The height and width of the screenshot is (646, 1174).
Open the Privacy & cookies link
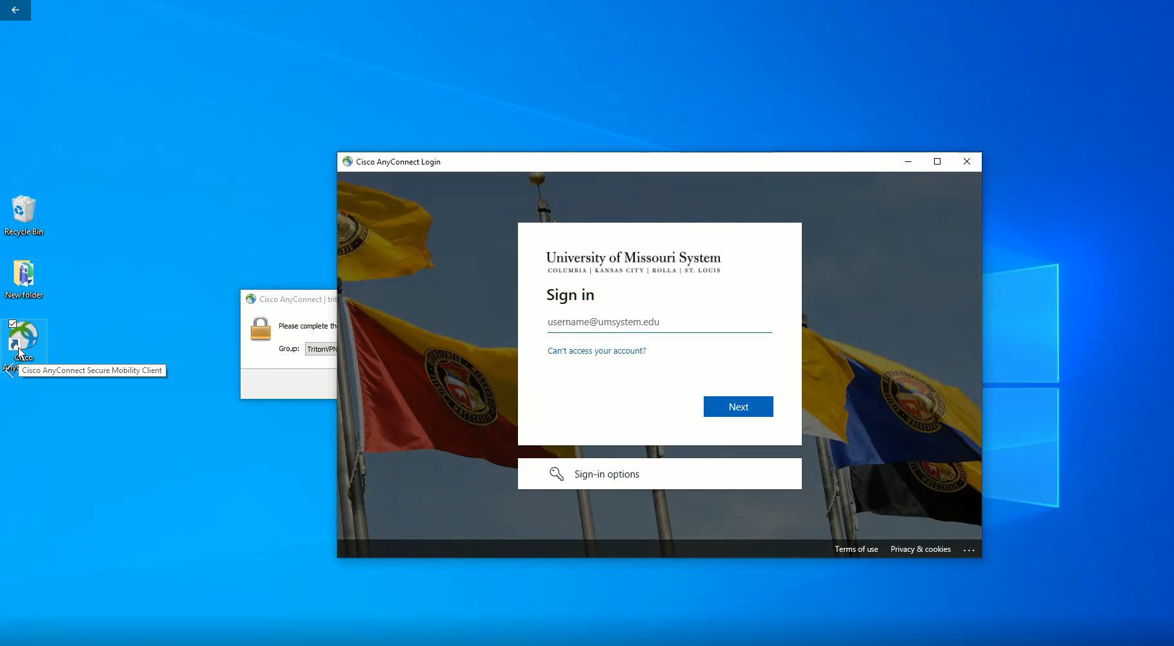tap(920, 549)
